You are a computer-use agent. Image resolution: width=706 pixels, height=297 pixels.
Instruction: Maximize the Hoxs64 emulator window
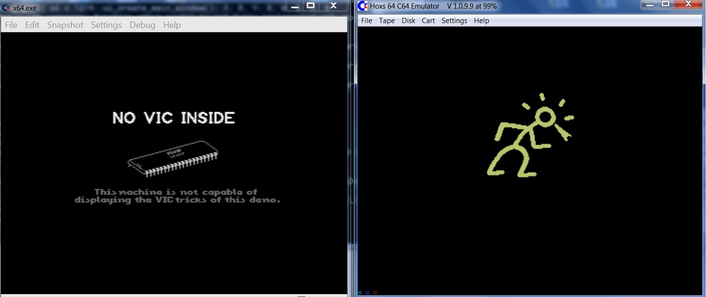tap(666, 4)
